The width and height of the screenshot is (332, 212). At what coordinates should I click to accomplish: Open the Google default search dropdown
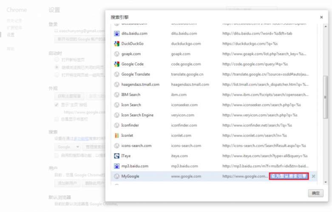point(68,147)
